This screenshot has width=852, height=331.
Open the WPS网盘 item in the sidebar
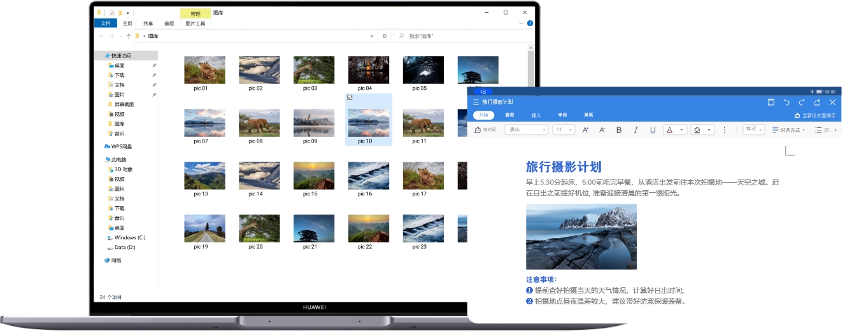pos(118,146)
